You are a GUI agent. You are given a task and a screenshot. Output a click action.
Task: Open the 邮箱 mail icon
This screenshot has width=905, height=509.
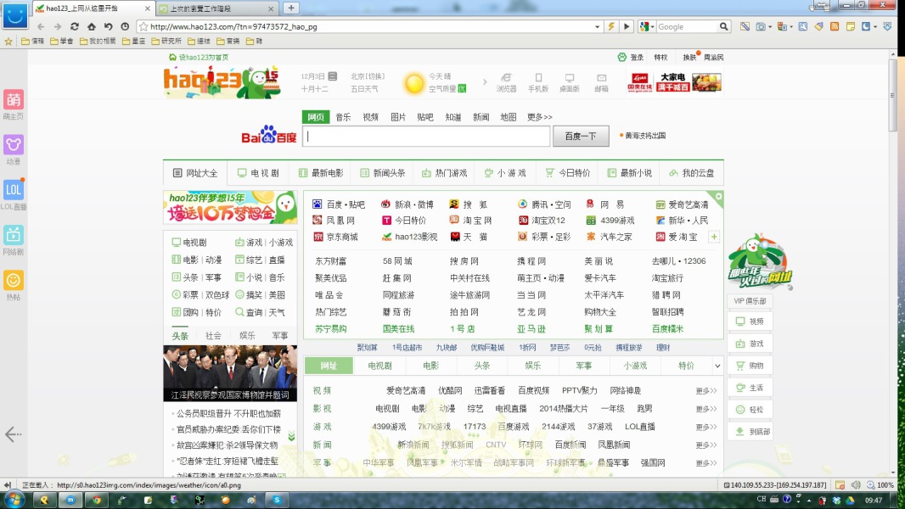coord(601,82)
